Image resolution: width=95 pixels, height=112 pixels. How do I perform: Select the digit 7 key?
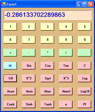coord(29,40)
